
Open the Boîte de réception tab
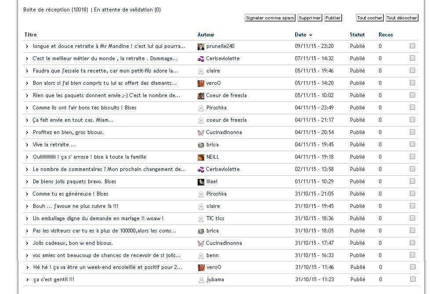coord(56,10)
